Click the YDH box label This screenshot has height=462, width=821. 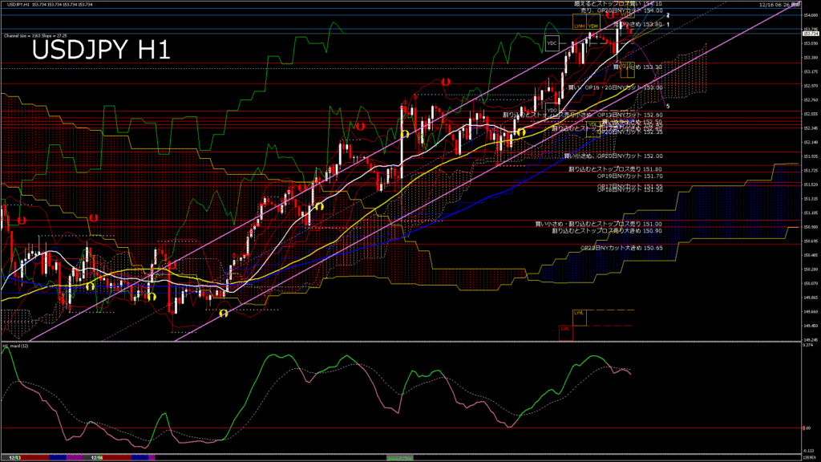(x=593, y=26)
